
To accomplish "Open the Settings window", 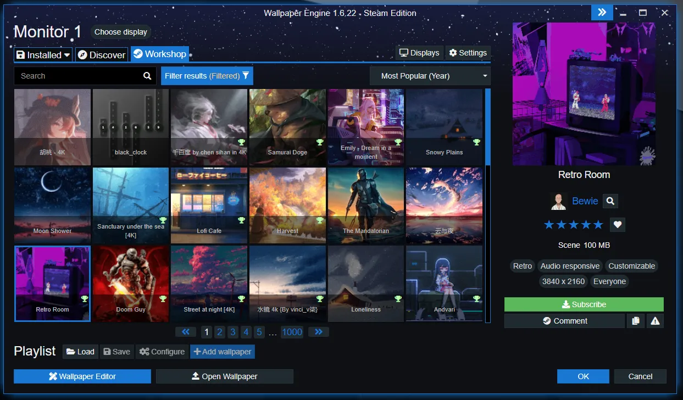I will (x=468, y=53).
